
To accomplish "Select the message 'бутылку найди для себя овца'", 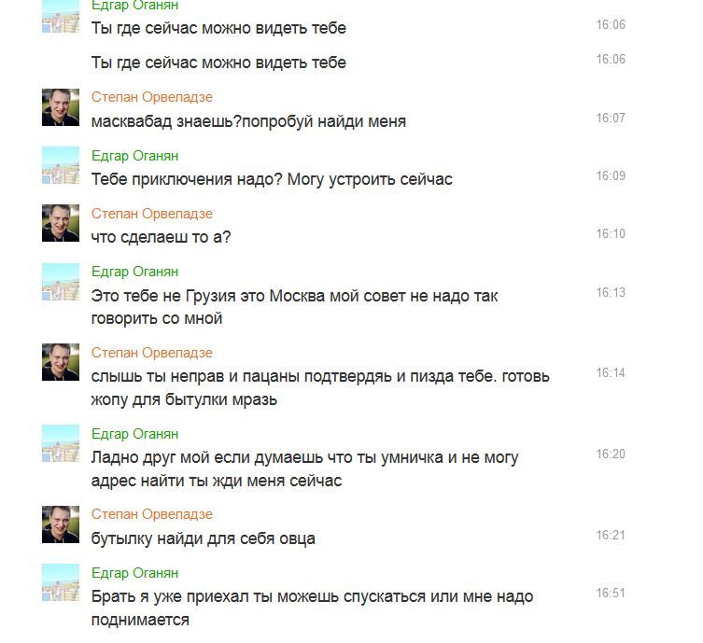I will coord(204,538).
